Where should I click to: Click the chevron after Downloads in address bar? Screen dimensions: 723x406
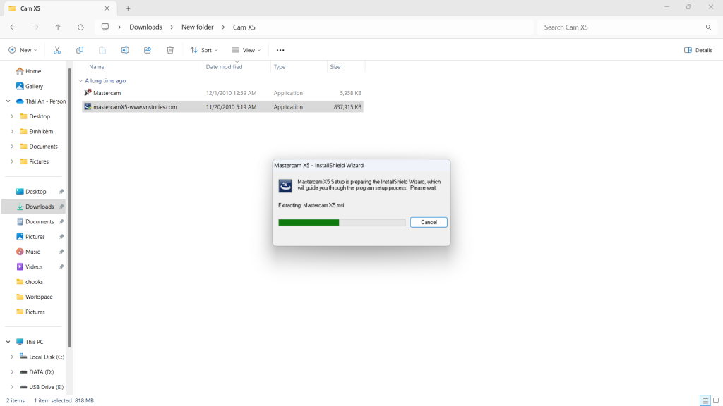172,27
